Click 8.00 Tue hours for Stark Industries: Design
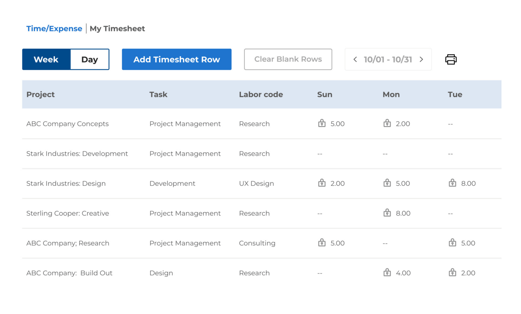521x314 pixels. click(469, 184)
